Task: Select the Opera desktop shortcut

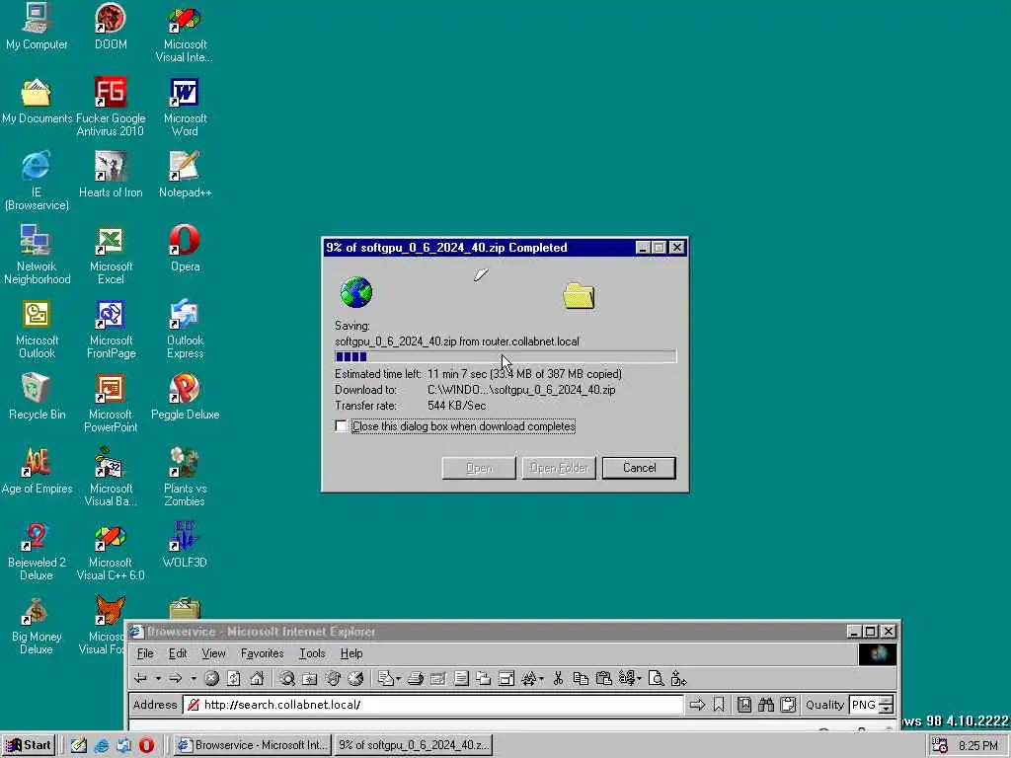Action: coord(185,248)
